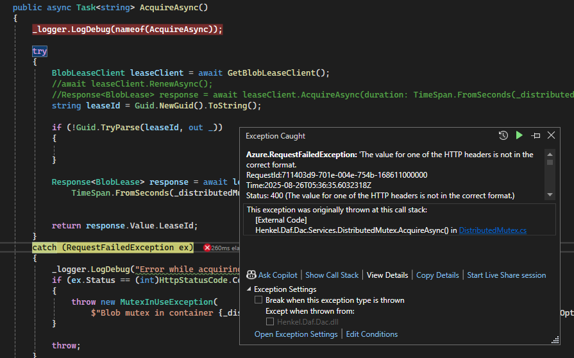The height and width of the screenshot is (358, 574).
Task: Open the DistributedMutex.cs file link
Action: 493,230
